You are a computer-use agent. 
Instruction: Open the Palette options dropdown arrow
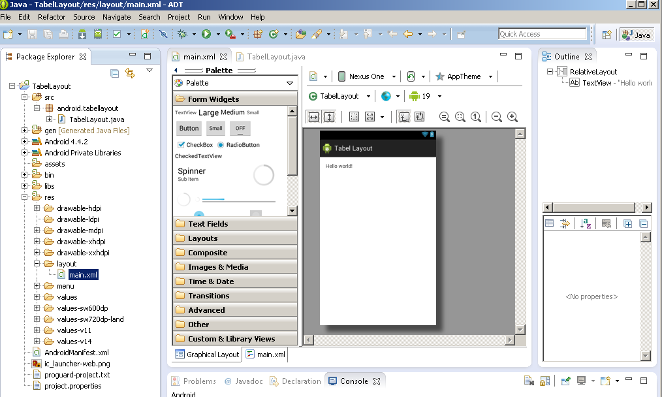coord(290,83)
